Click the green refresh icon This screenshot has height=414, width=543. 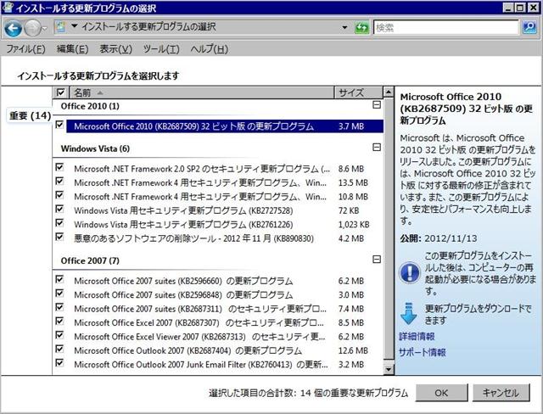(362, 28)
